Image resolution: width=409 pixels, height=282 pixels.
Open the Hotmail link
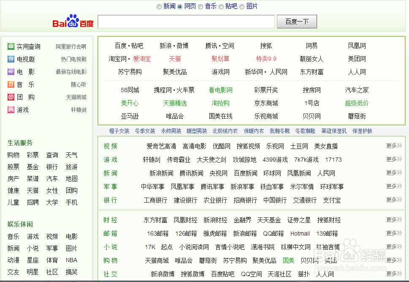coord(300,233)
